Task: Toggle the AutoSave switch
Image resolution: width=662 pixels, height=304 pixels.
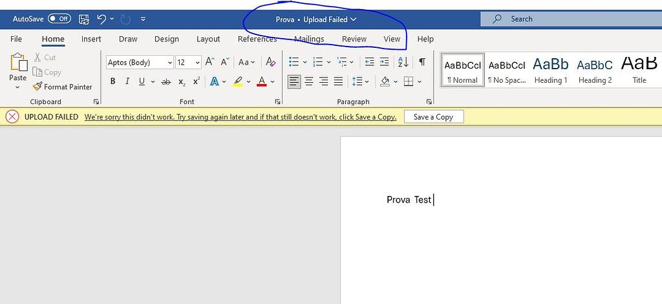Action: [x=59, y=19]
